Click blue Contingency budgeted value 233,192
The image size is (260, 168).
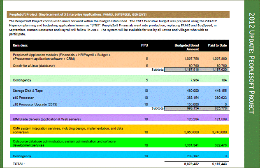(193, 156)
